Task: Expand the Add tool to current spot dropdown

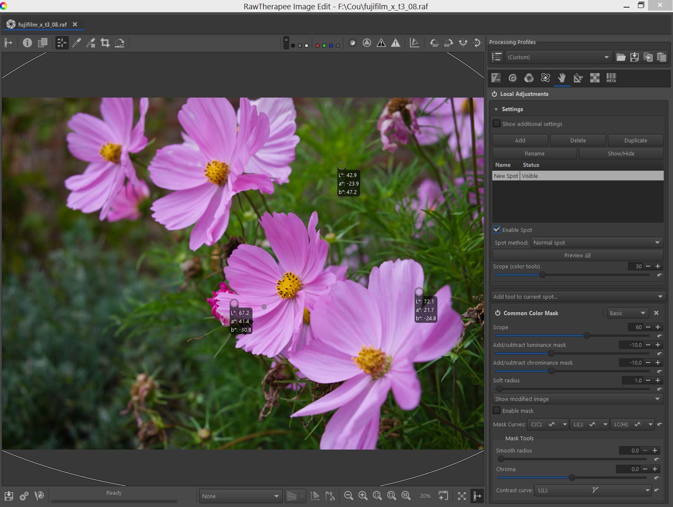Action: (x=578, y=297)
